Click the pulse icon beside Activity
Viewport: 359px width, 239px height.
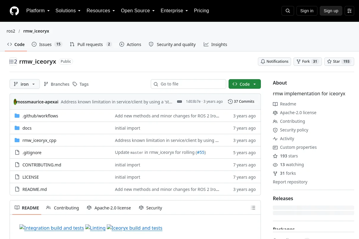pyautogui.click(x=275, y=139)
